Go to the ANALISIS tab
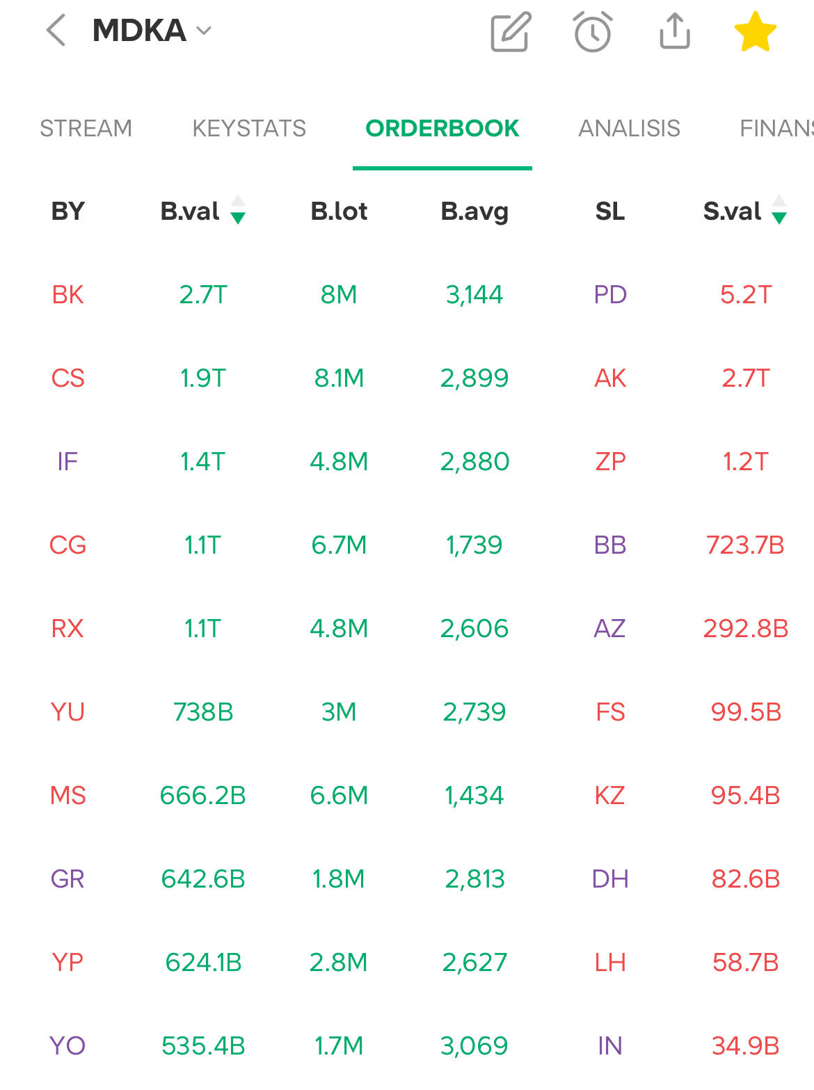 coord(629,128)
